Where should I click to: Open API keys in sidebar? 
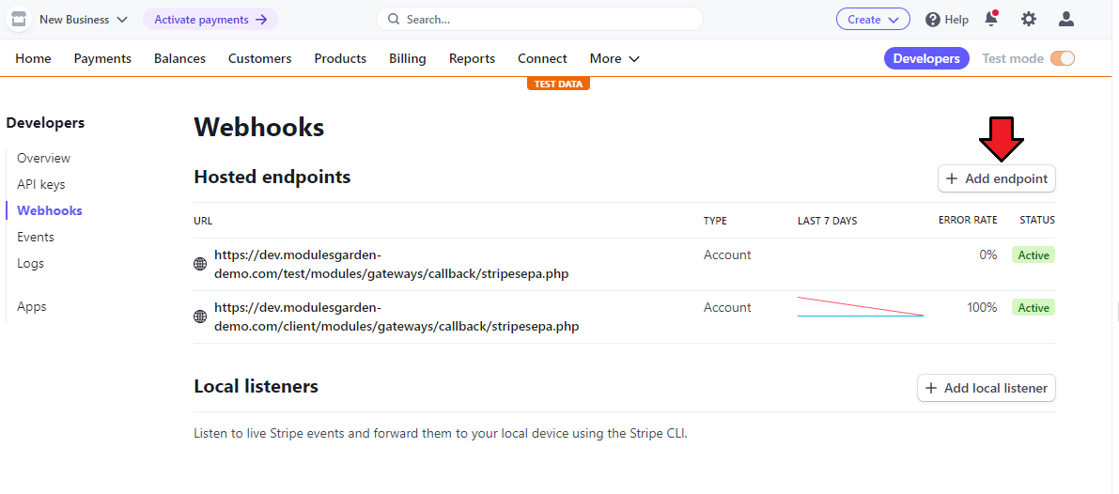point(40,184)
